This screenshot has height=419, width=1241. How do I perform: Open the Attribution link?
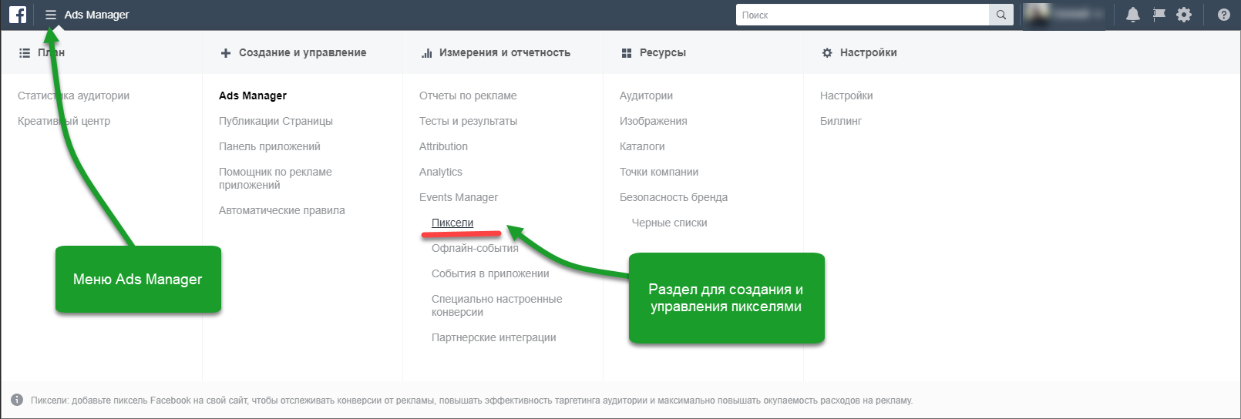point(443,146)
